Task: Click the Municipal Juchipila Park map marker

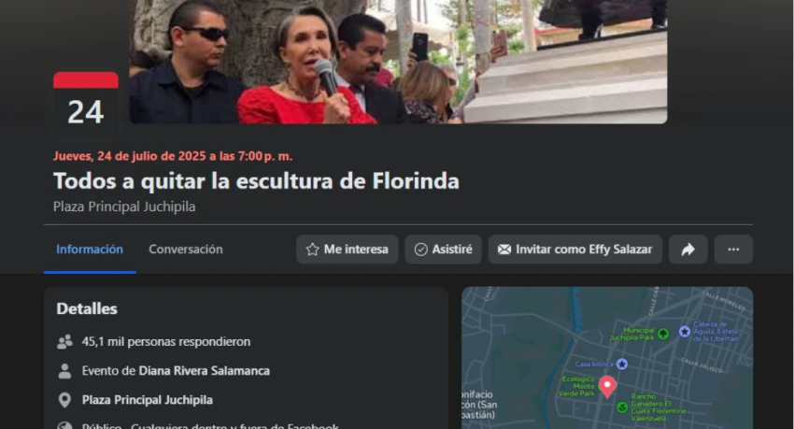Action: coord(663,334)
